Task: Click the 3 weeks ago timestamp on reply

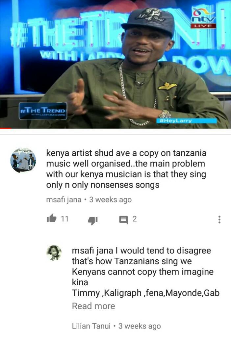Action: point(140,326)
